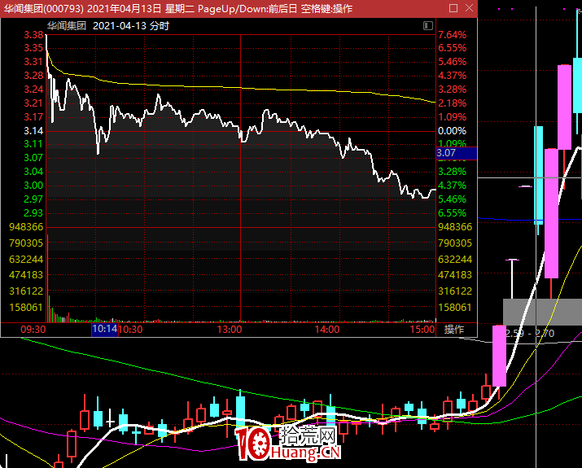The width and height of the screenshot is (582, 468).
Task: Click the opening volume spike bar
Action: (x=47, y=278)
